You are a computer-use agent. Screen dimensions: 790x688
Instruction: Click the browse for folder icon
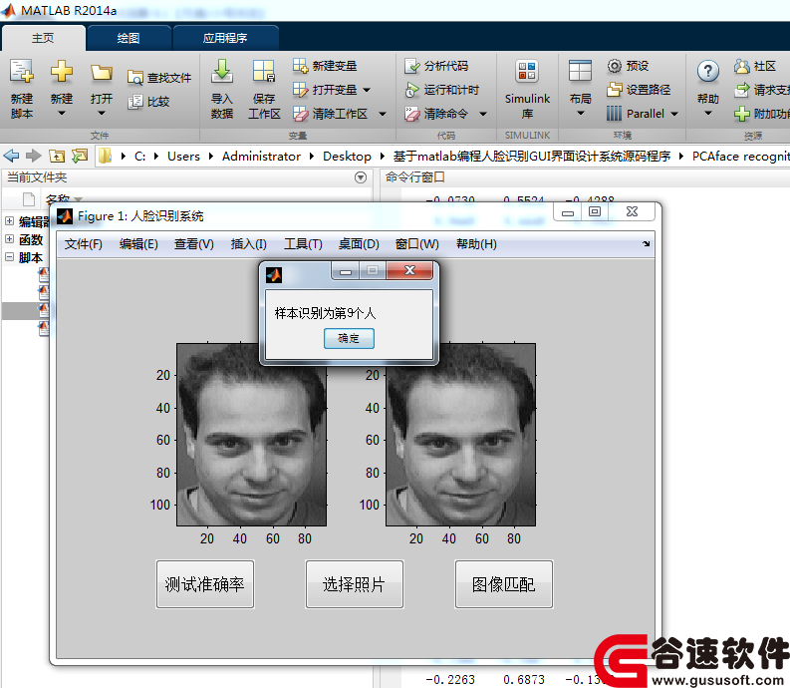tap(79, 156)
